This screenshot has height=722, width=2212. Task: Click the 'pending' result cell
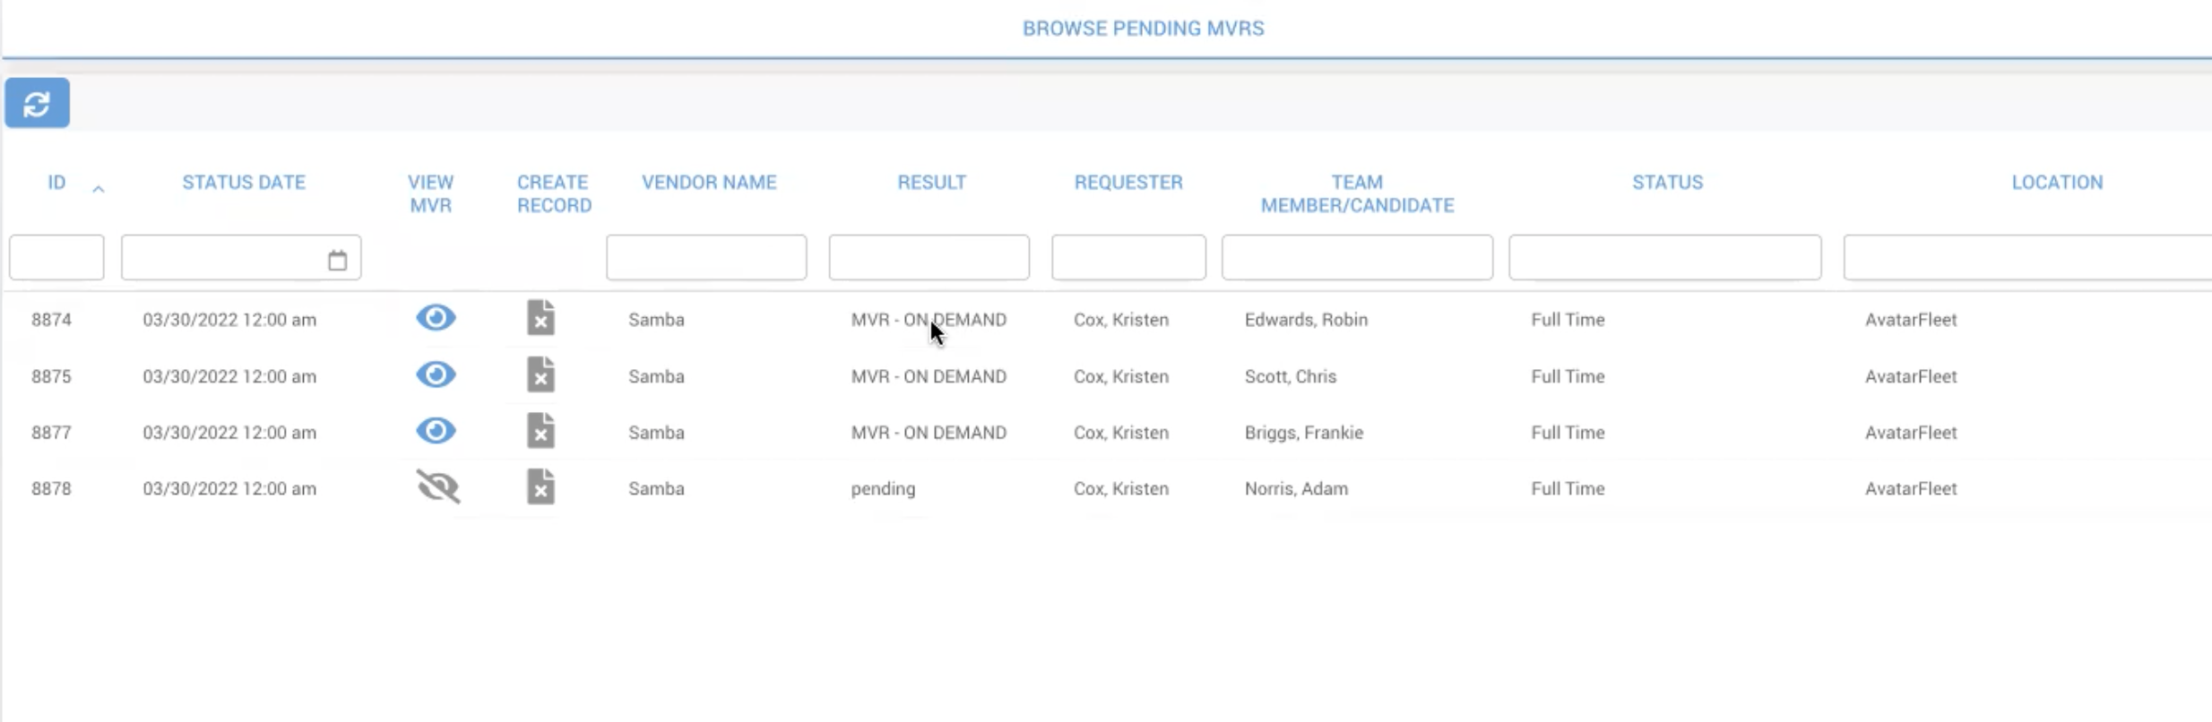(x=883, y=489)
